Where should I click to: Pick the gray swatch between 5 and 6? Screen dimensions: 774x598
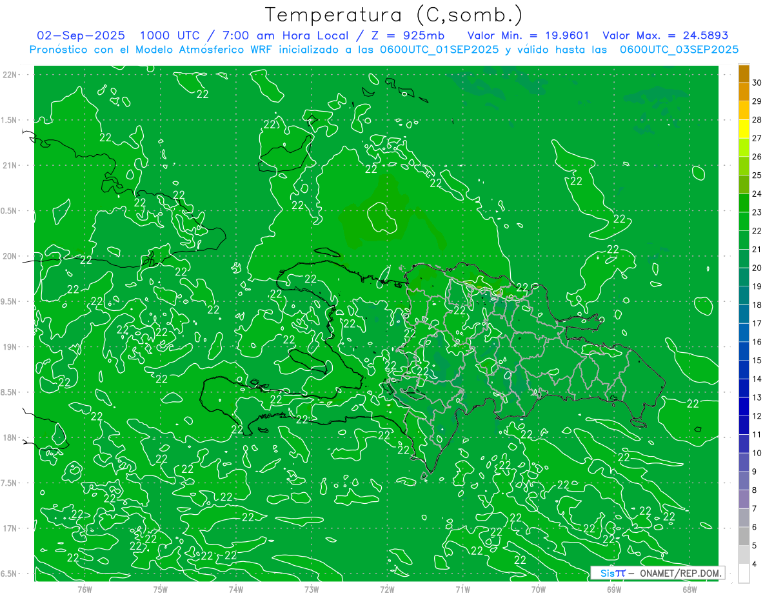pyautogui.click(x=744, y=536)
